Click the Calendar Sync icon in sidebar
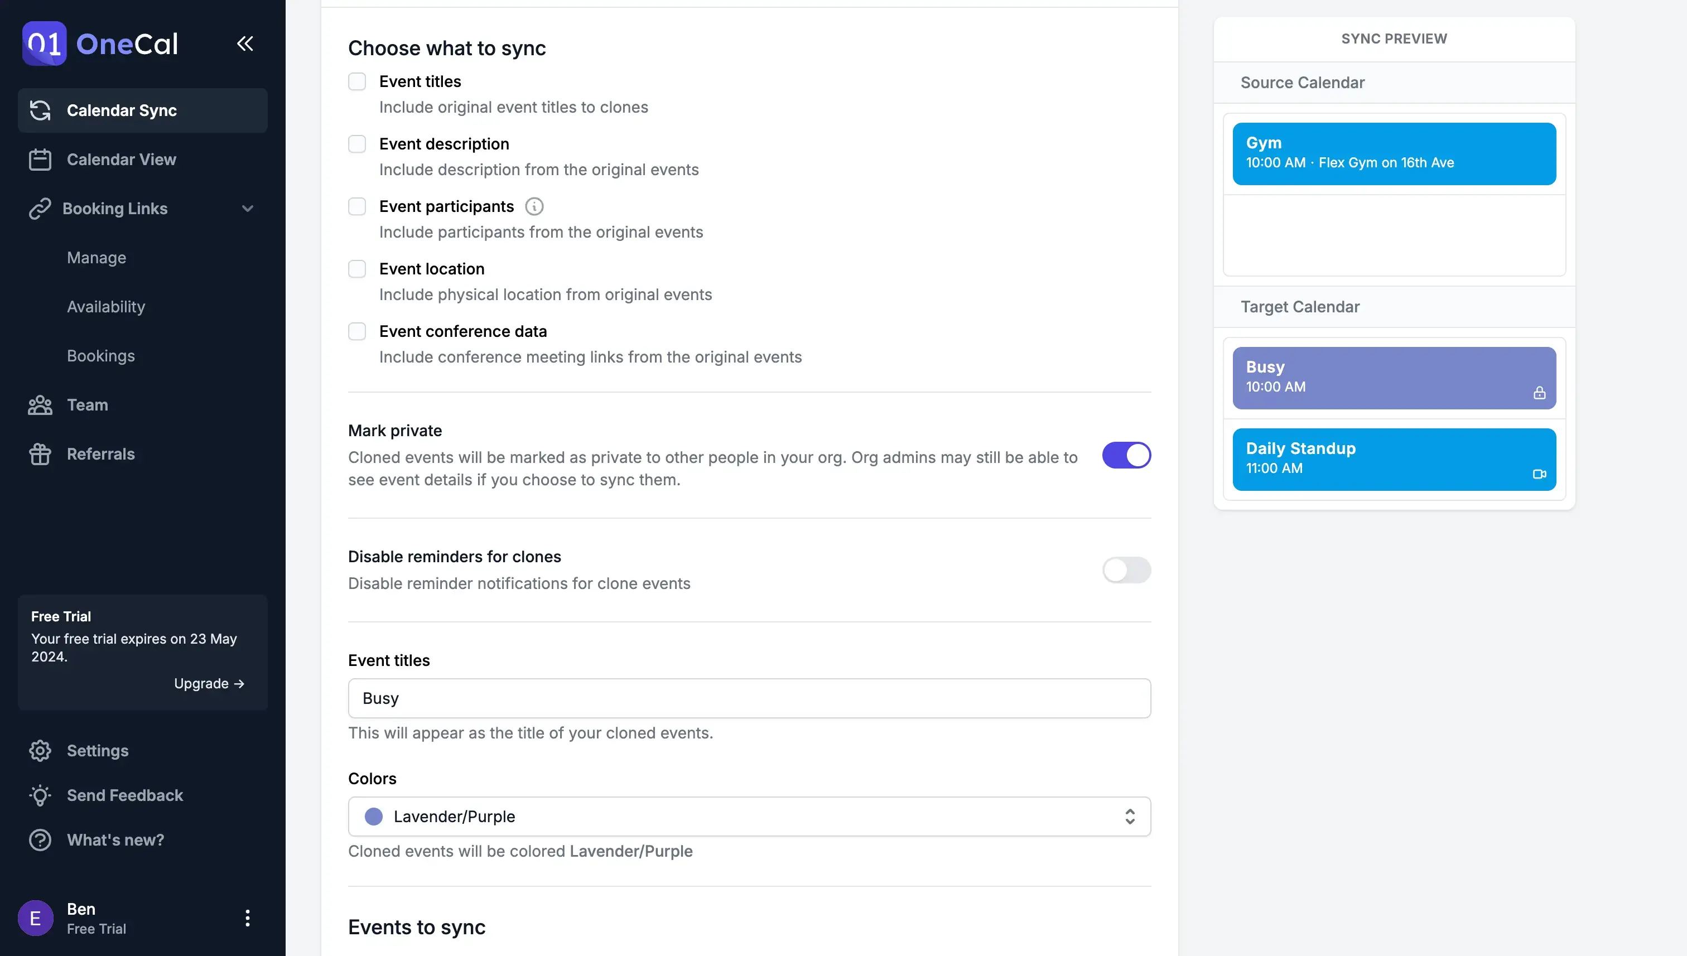This screenshot has width=1687, height=956. (40, 109)
